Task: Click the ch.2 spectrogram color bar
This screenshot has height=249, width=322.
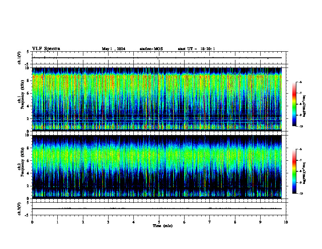Action: (294, 171)
